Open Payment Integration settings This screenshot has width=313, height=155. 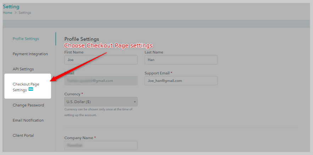(x=31, y=54)
